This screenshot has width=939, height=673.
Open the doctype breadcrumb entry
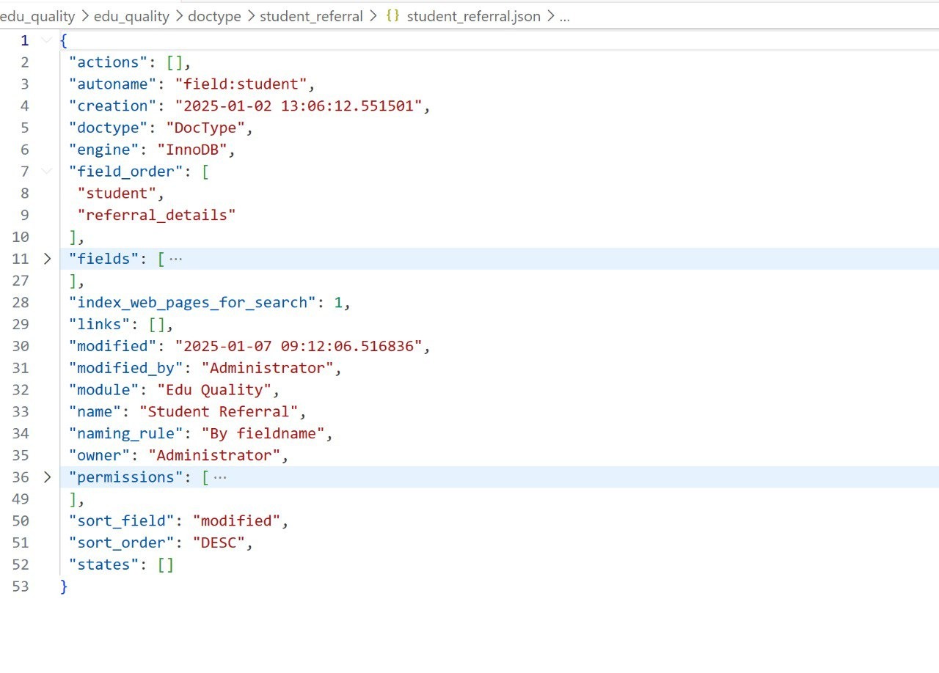(213, 16)
